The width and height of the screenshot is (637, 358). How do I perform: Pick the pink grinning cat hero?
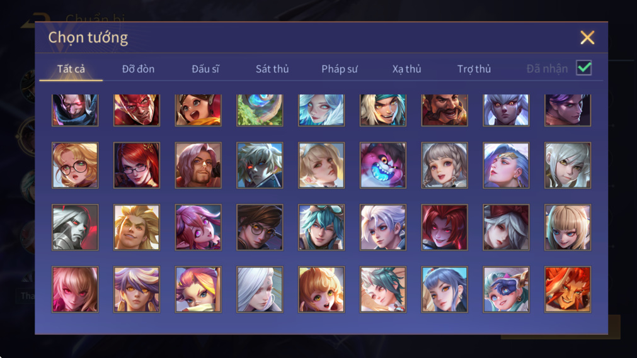382,165
